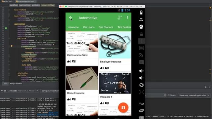Click Automotive title in app bar

click(88, 18)
